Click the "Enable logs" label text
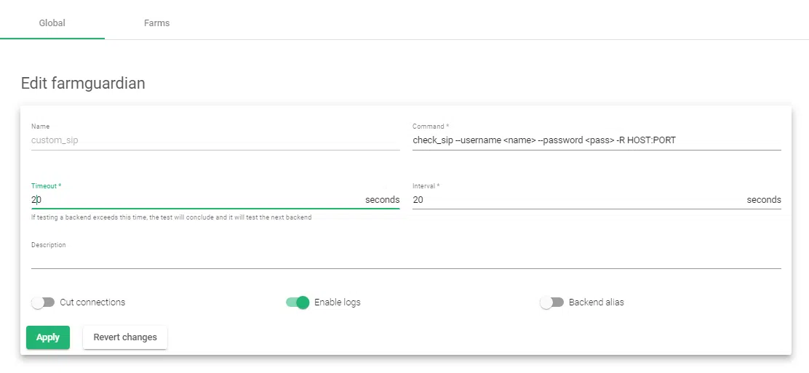The width and height of the screenshot is (809, 373). point(337,302)
